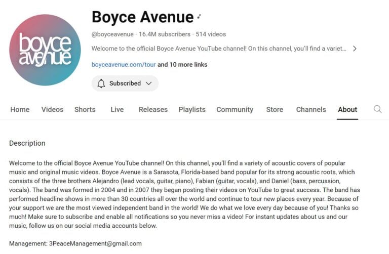The width and height of the screenshot is (389, 254).
Task: Switch to the Community tab
Action: pos(235,109)
